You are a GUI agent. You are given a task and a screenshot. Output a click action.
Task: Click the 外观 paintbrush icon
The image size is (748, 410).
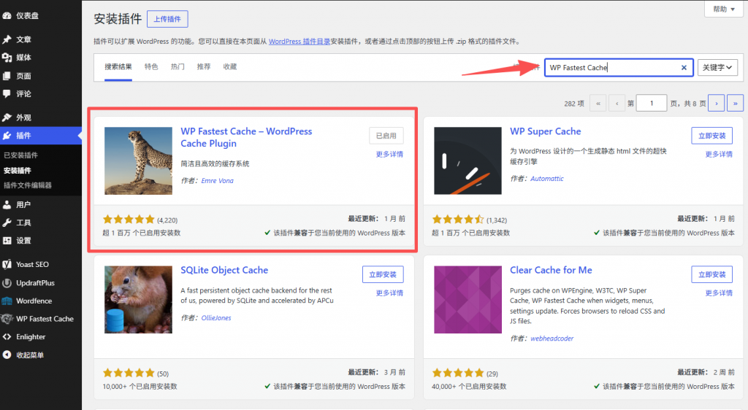coord(7,117)
